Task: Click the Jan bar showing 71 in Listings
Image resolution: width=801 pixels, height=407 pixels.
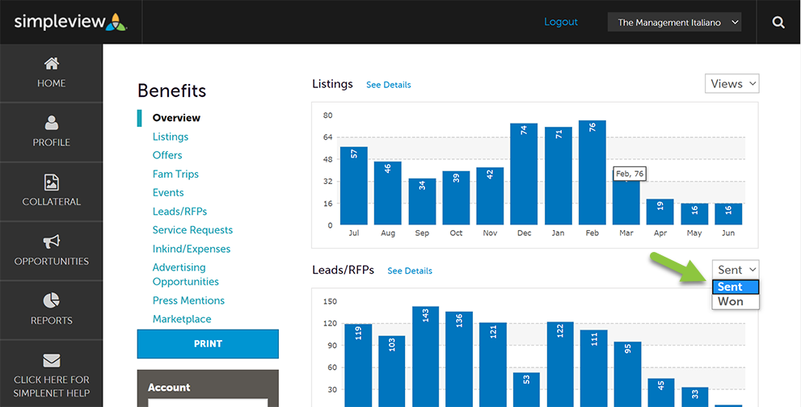Action: pos(559,176)
